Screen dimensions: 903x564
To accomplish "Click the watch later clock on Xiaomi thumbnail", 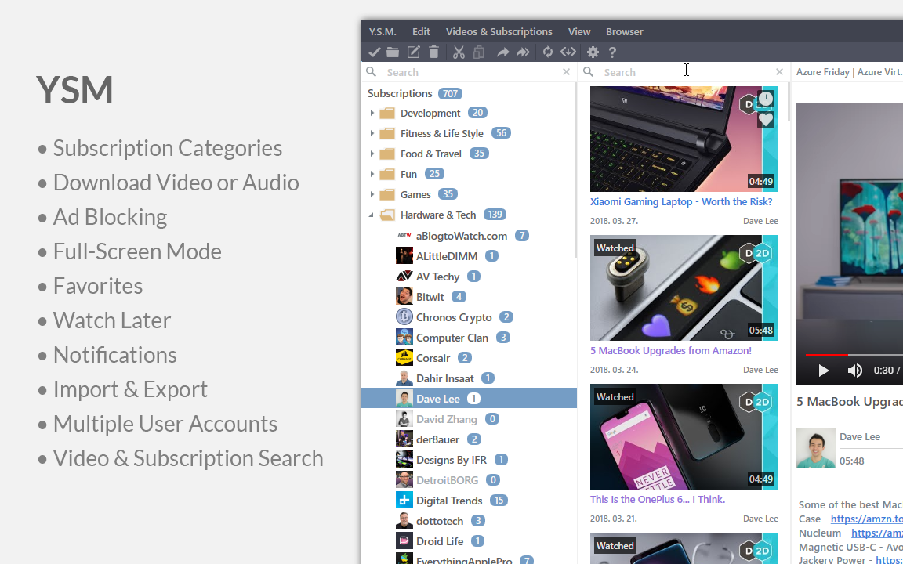I will [x=765, y=99].
